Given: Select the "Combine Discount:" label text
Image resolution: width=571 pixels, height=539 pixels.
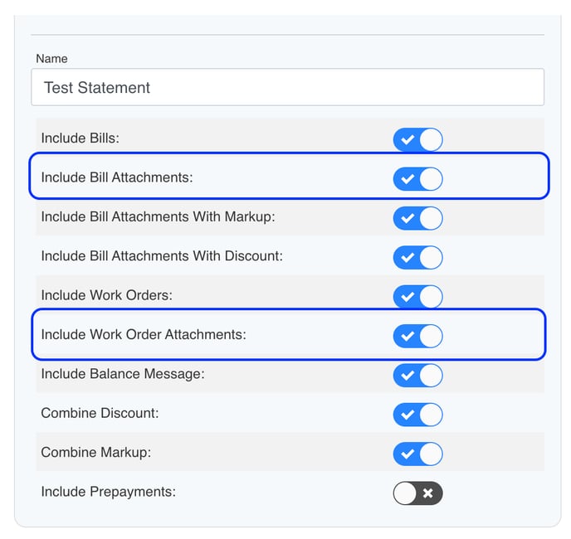Looking at the screenshot, I should click(x=100, y=413).
